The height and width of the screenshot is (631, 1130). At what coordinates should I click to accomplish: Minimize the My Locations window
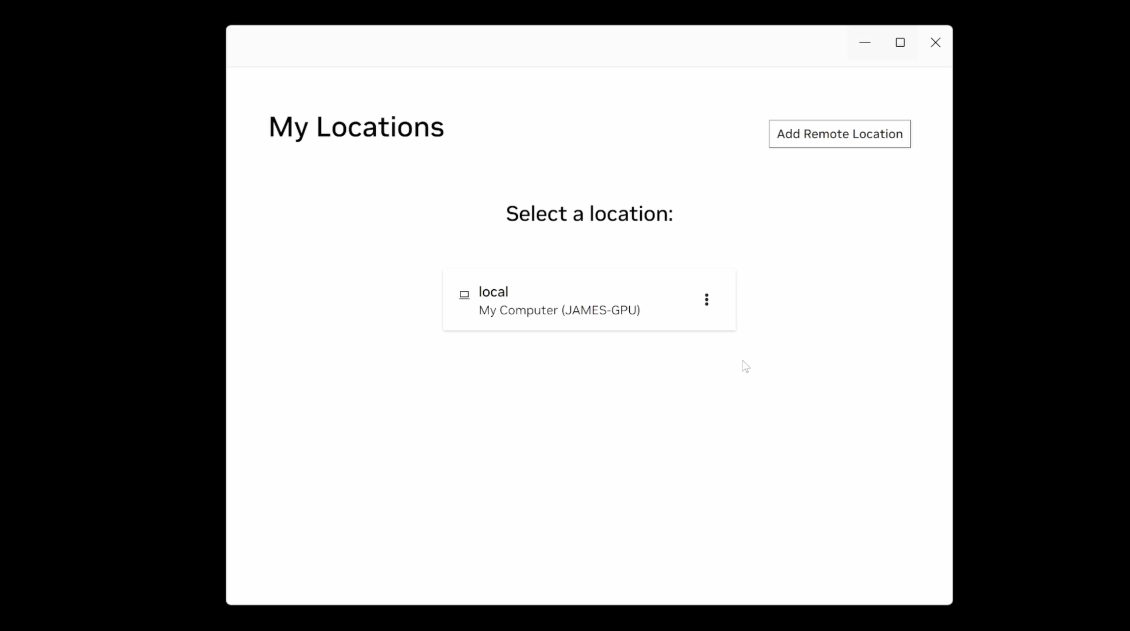865,42
